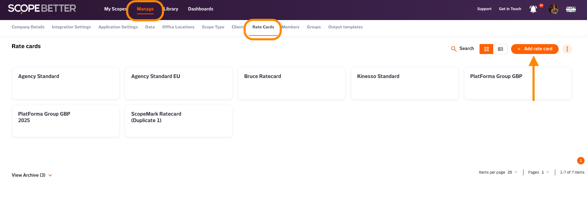
Task: Open the Manage menu
Action: tap(145, 9)
